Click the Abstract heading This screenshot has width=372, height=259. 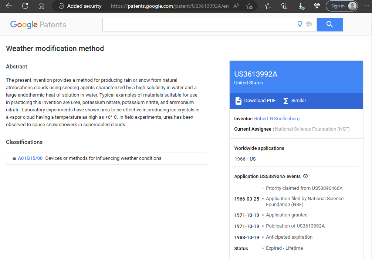point(16,67)
